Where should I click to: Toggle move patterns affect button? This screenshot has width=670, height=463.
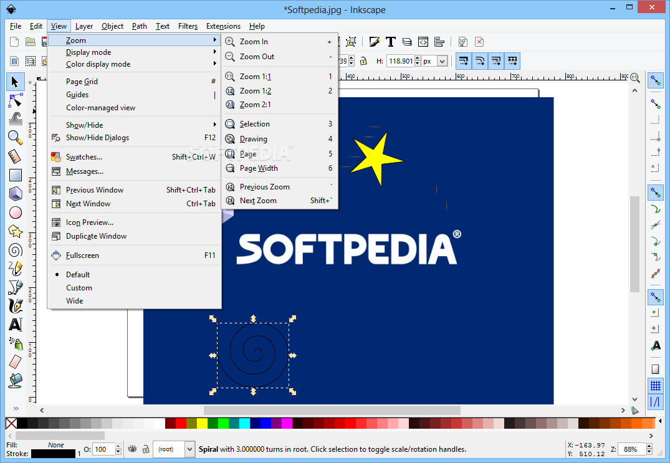point(512,61)
